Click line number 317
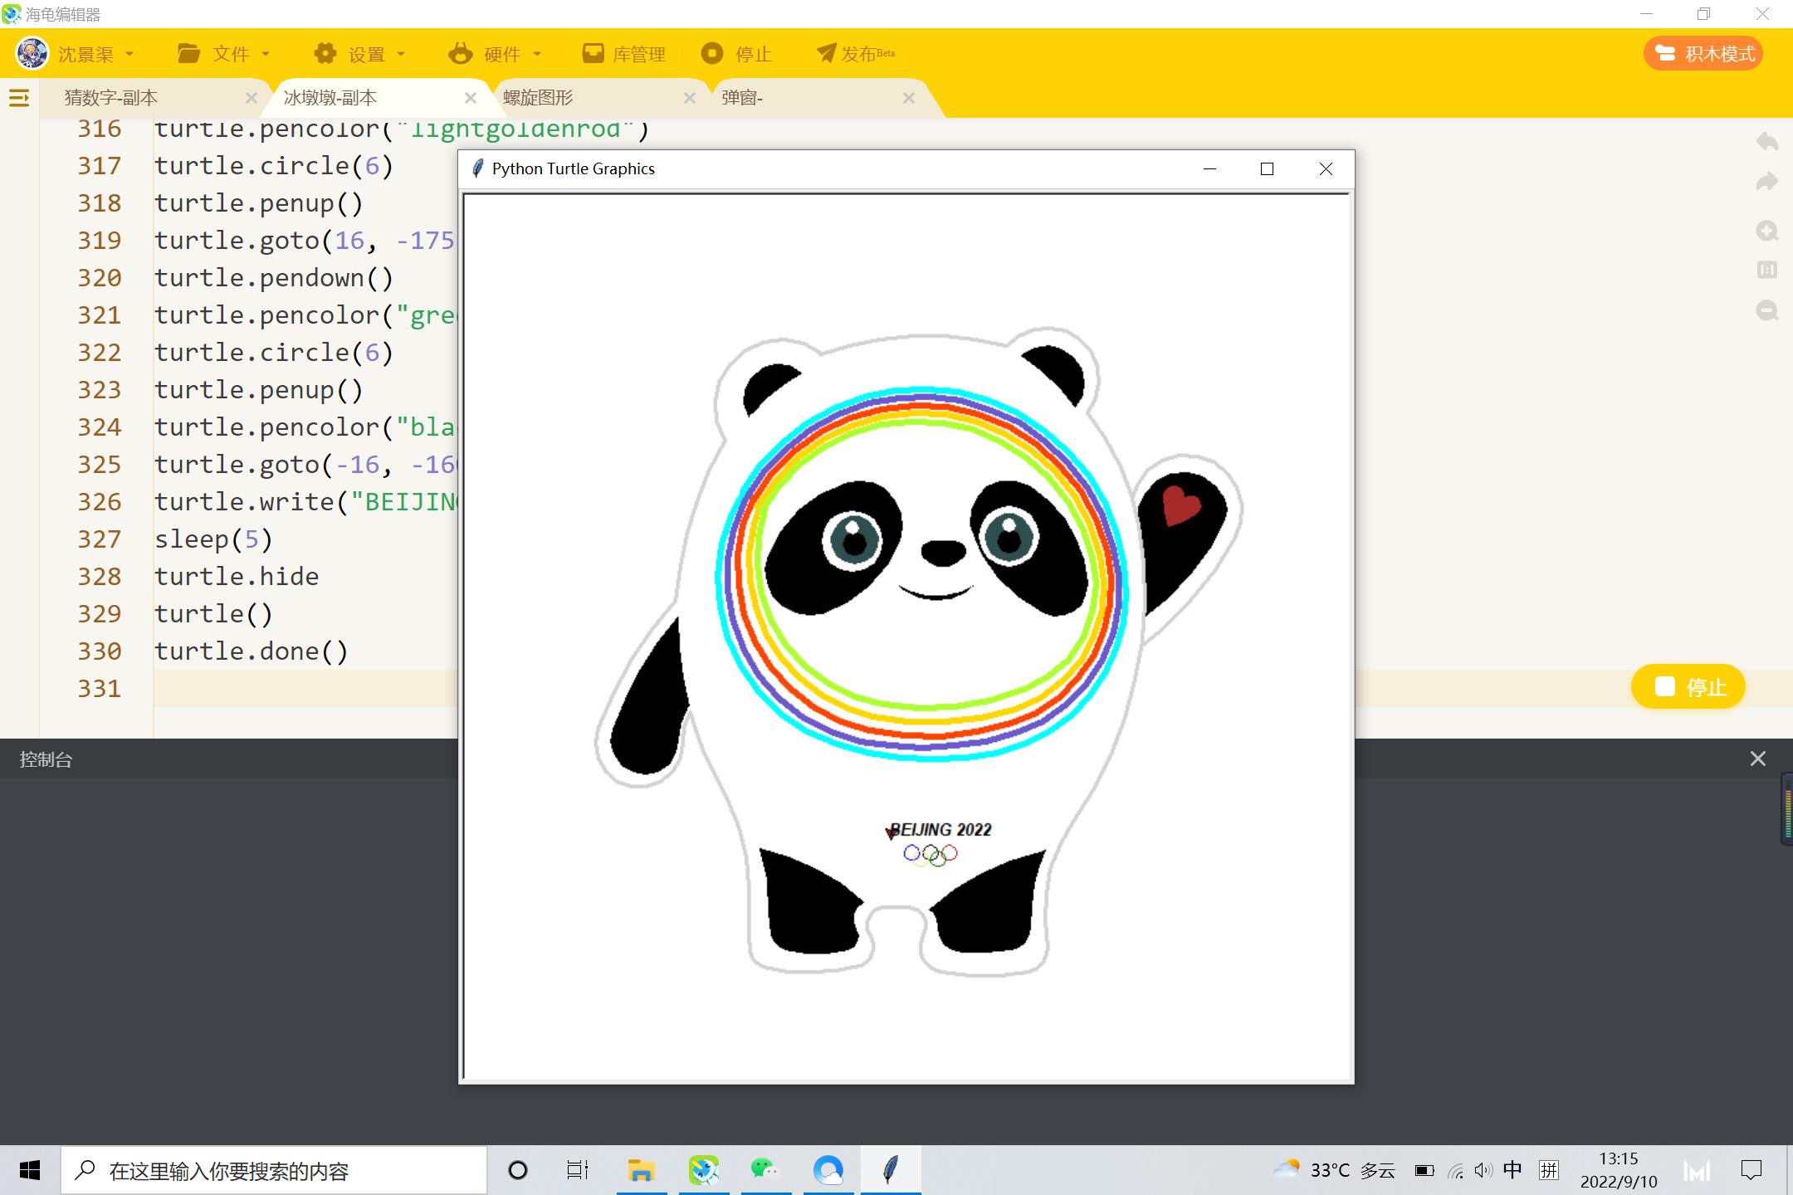This screenshot has width=1793, height=1195. (x=100, y=166)
